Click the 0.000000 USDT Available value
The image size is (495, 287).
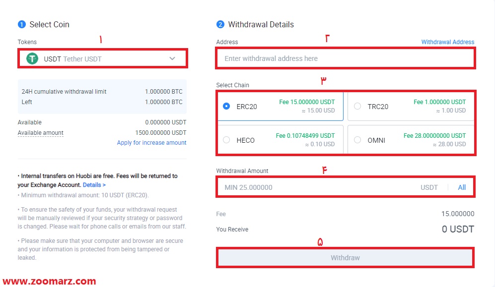[x=166, y=122]
